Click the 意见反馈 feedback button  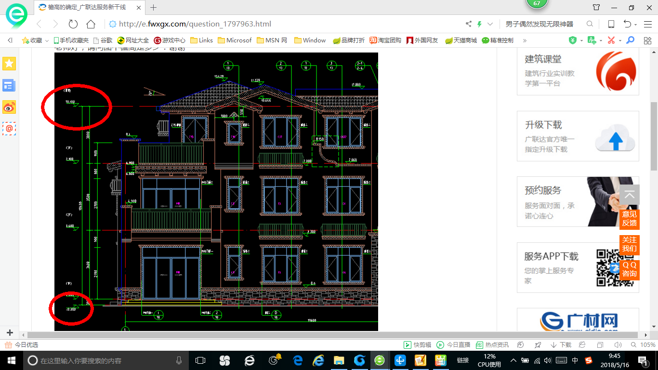tap(629, 219)
